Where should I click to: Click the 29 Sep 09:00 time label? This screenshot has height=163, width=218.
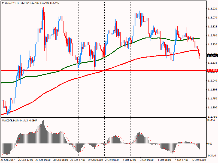click(95, 160)
